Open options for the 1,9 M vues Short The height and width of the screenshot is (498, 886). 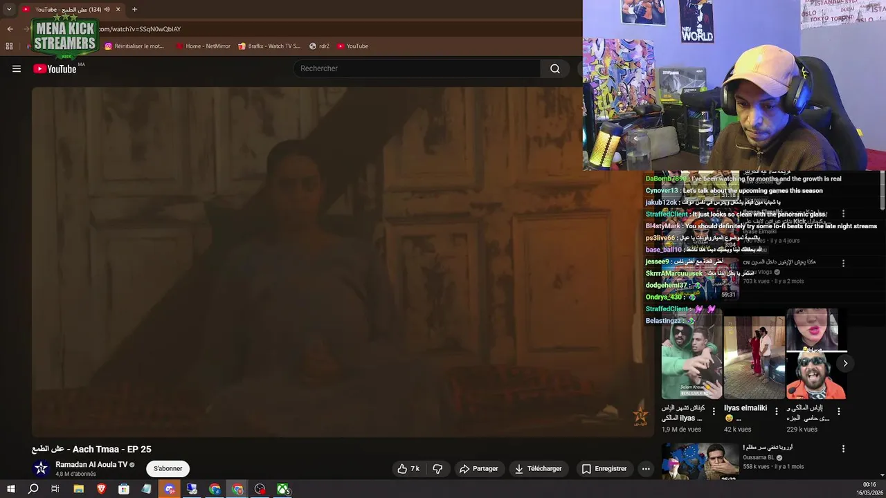coord(714,411)
